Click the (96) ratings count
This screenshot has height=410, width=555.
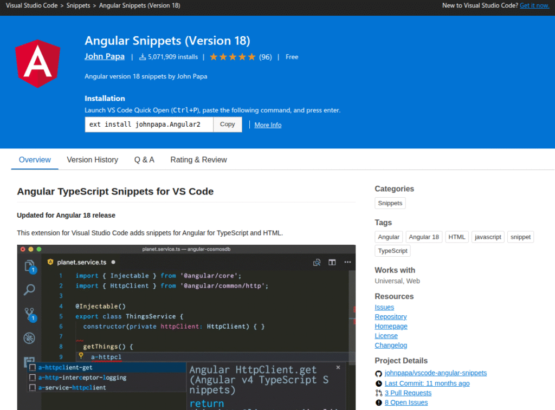266,57
